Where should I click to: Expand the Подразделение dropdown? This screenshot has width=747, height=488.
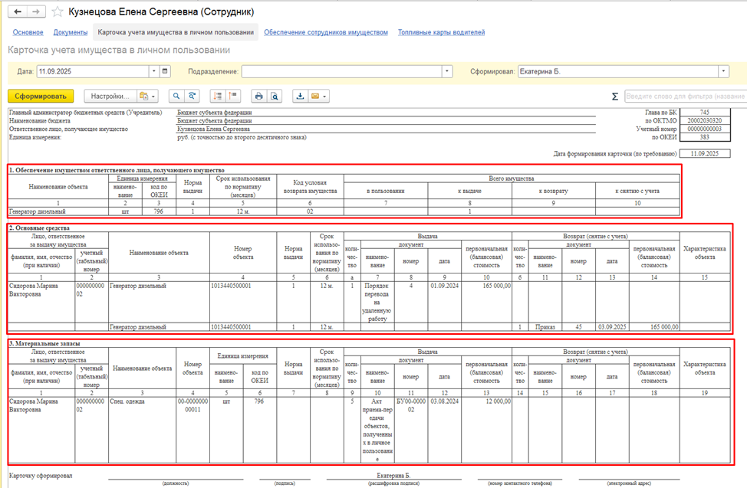coord(447,71)
